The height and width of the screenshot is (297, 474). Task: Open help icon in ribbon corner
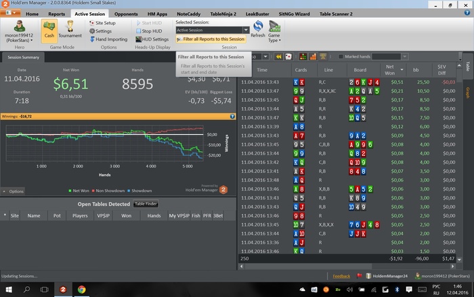467,13
